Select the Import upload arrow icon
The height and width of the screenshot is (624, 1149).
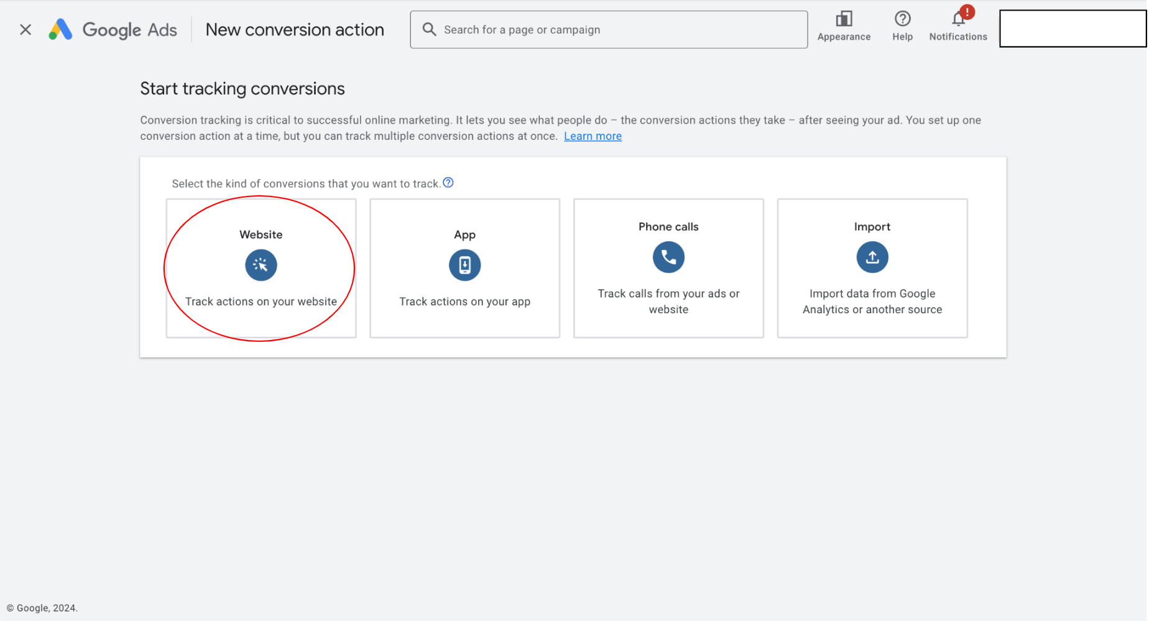pyautogui.click(x=872, y=257)
